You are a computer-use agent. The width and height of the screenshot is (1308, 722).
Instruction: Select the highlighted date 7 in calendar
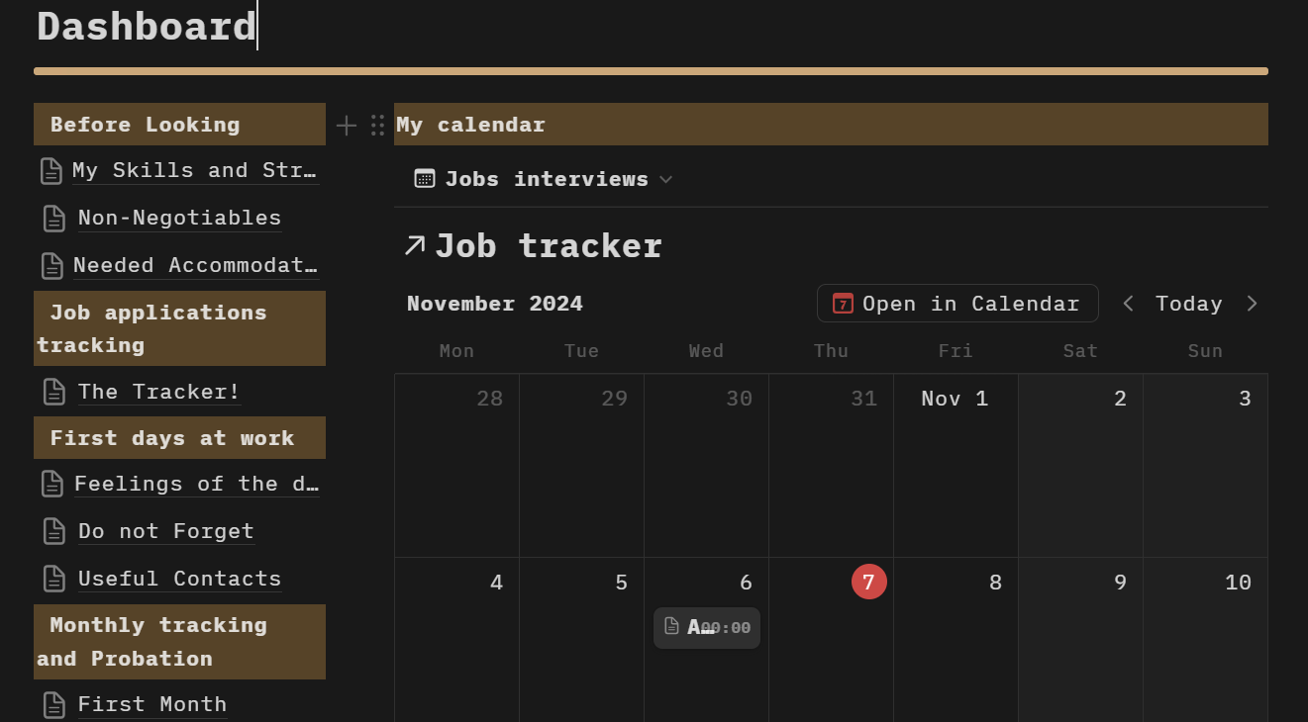pos(868,583)
